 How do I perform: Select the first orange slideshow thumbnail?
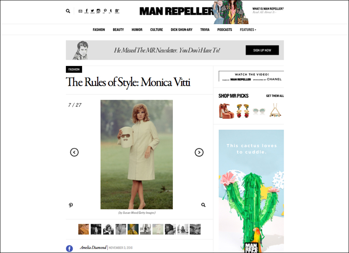(x=83, y=229)
